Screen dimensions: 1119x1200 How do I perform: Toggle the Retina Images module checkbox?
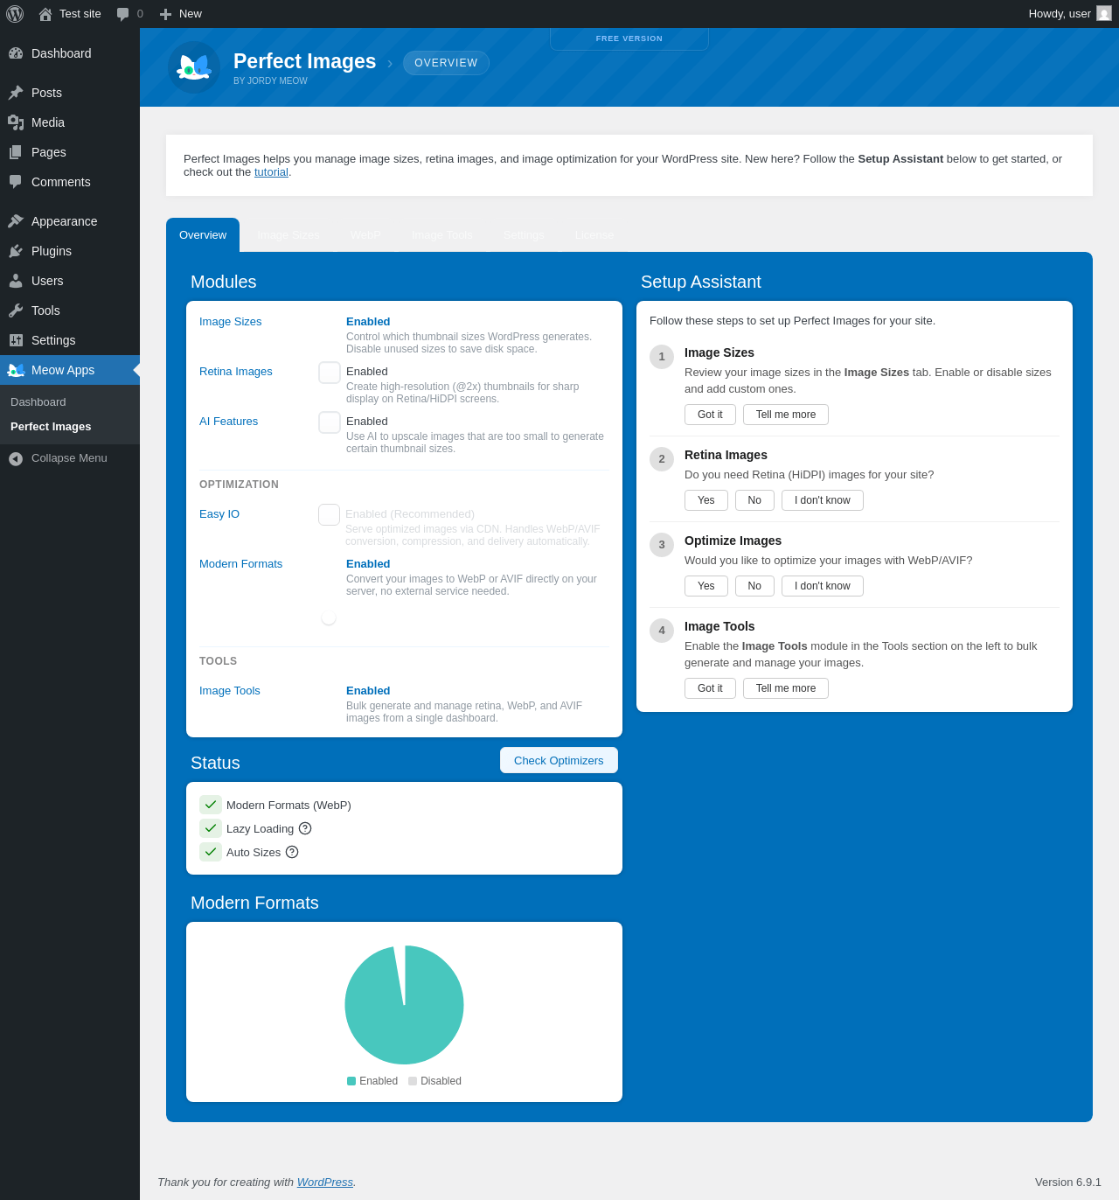pyautogui.click(x=330, y=373)
